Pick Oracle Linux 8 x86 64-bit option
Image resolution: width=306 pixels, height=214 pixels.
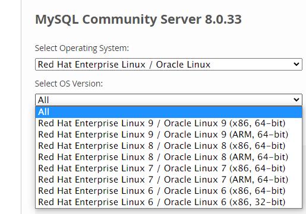click(169, 146)
